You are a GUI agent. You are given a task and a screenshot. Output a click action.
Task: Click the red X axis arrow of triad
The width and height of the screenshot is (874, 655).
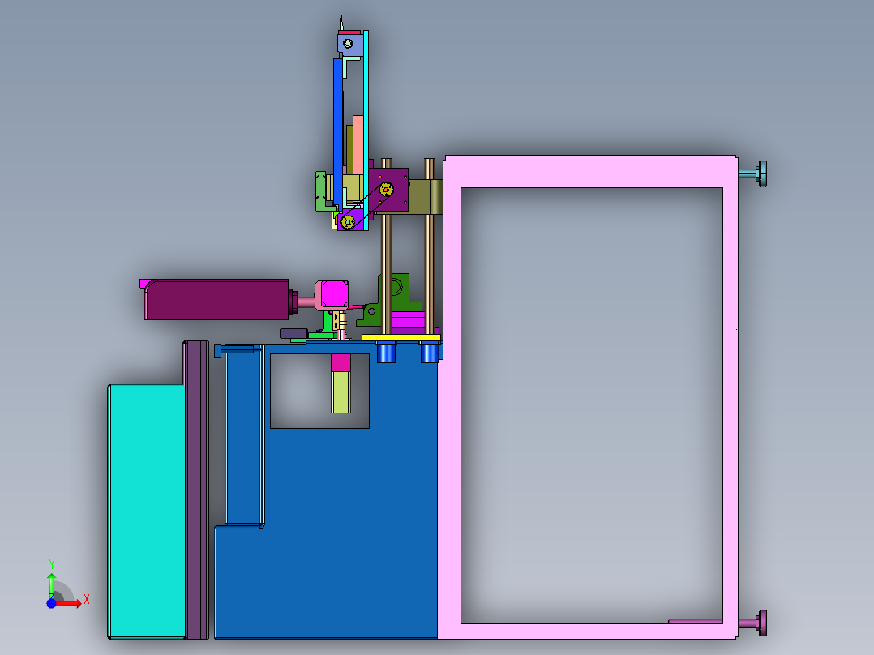(73, 602)
